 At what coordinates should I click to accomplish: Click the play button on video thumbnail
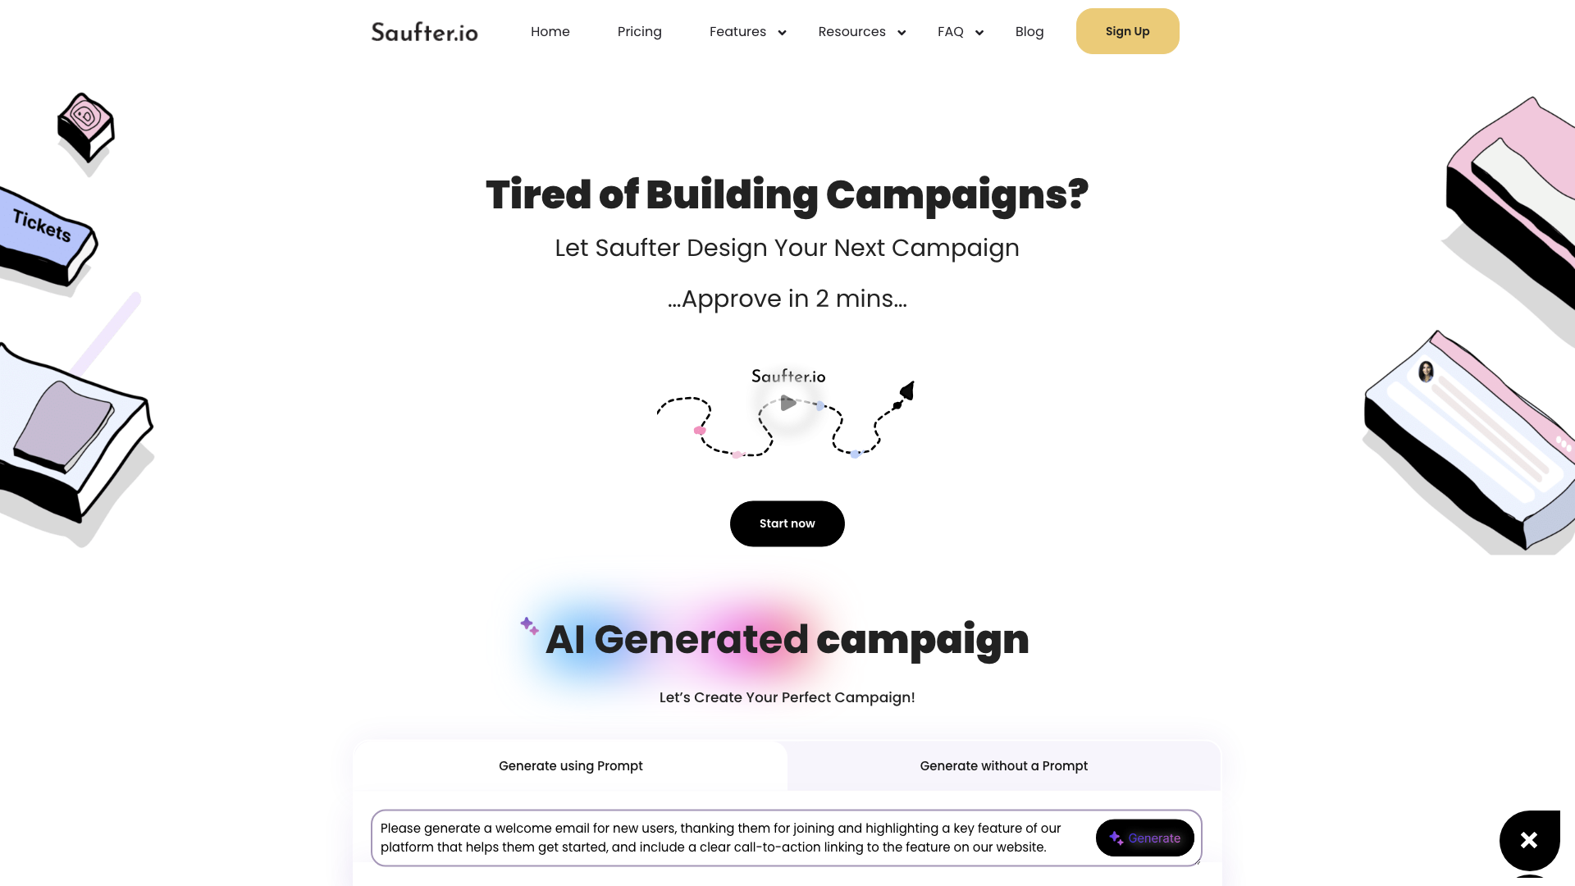787,403
